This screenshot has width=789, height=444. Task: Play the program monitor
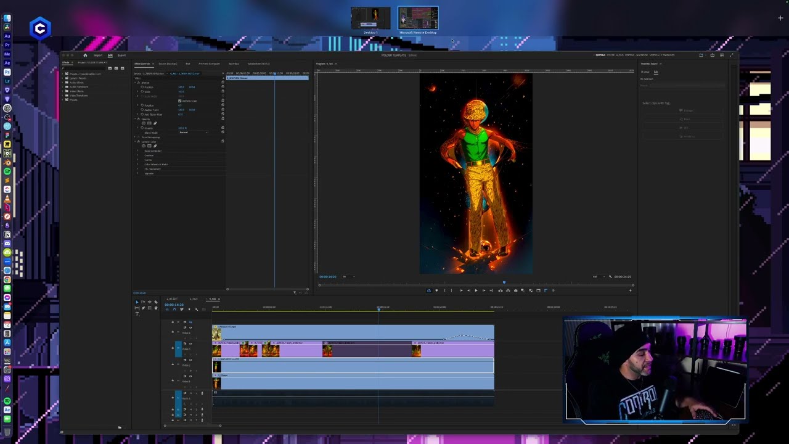(x=476, y=290)
